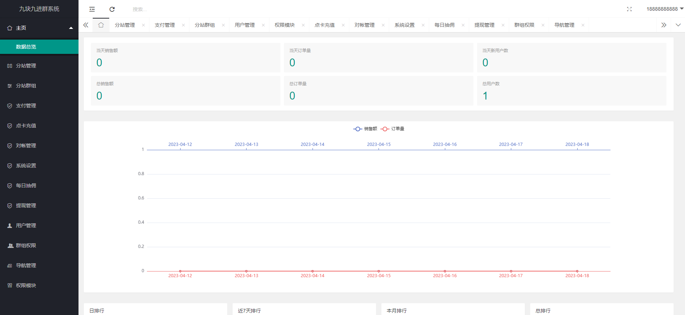685x315 pixels.
Task: Toggle fullscreen mode icon
Action: point(629,9)
